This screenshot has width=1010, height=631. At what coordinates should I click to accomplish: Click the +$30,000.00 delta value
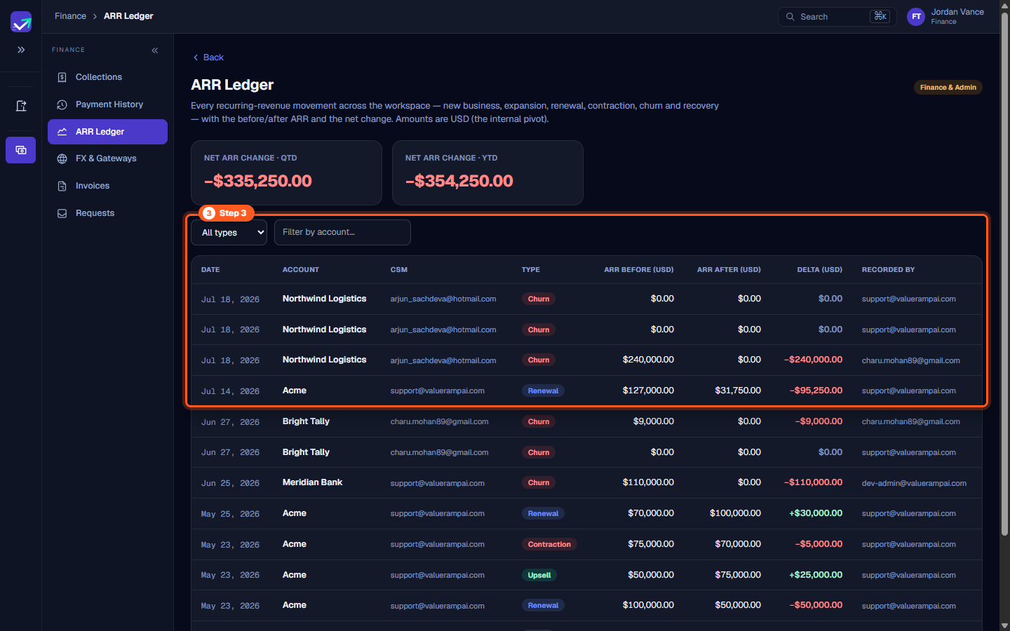point(816,513)
